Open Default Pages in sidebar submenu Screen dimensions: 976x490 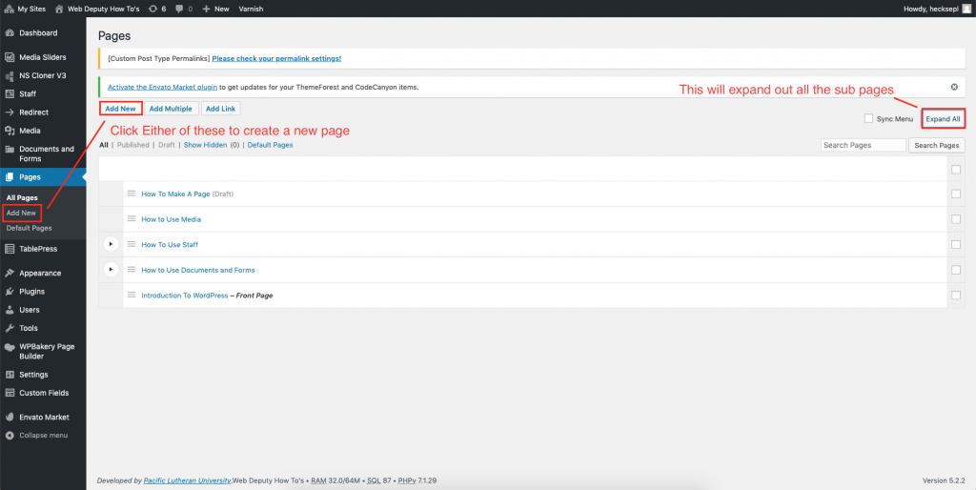30,228
